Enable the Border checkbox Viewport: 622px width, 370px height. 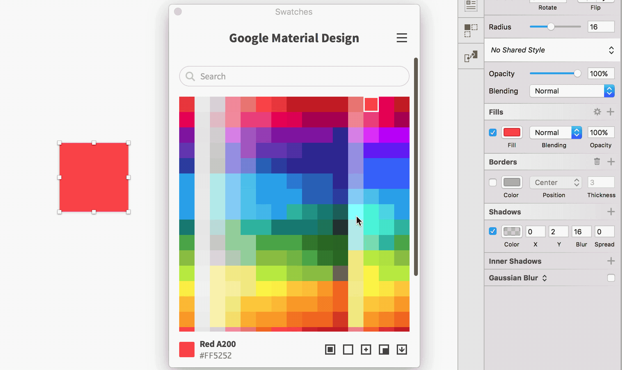coord(493,182)
